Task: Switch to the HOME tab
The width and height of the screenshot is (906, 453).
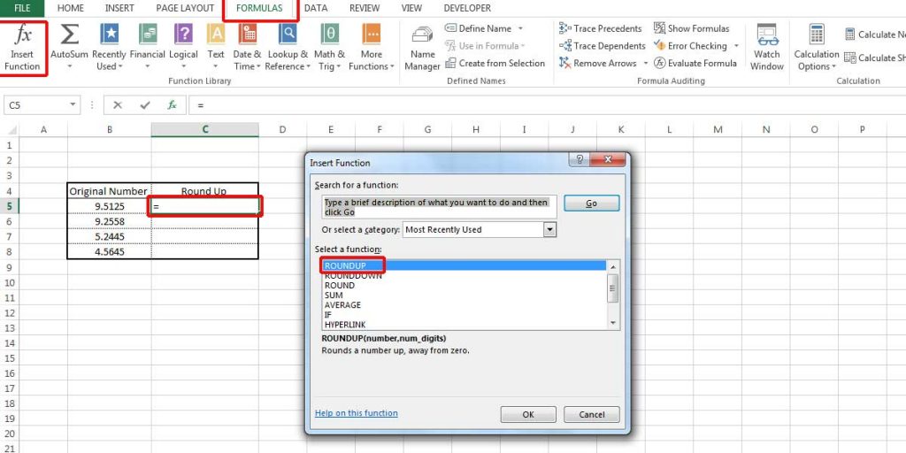Action: pos(71,8)
